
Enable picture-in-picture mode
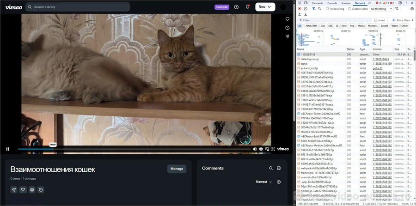pos(267,149)
